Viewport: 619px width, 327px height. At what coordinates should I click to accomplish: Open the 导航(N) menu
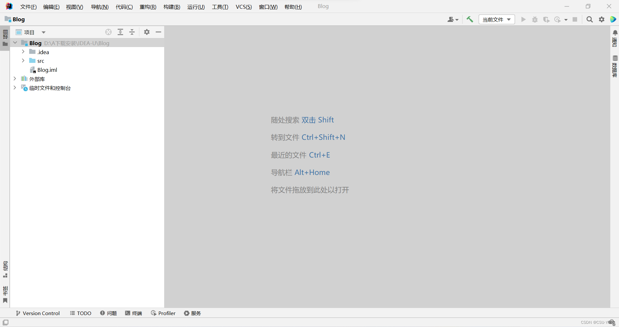click(100, 7)
